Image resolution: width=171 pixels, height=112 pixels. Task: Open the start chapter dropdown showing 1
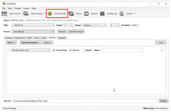pos(101,25)
